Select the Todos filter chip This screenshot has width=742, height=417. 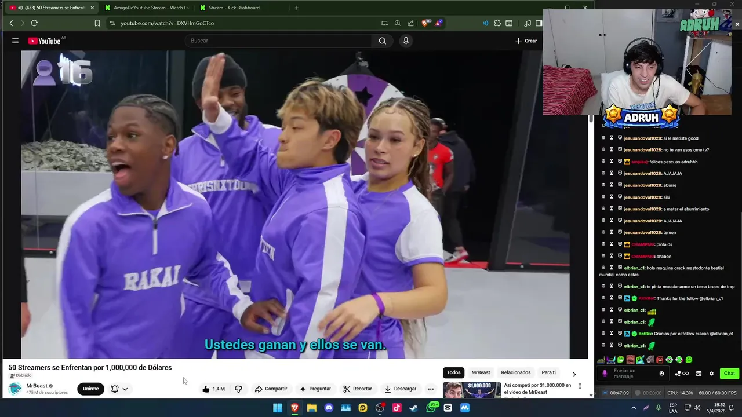point(454,372)
